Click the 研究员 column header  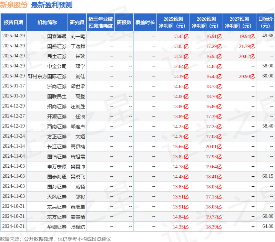77,22
